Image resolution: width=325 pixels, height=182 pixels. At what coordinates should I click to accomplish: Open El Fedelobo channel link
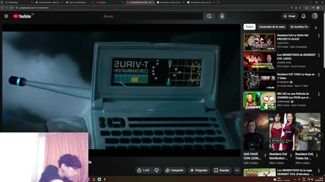pos(283,82)
